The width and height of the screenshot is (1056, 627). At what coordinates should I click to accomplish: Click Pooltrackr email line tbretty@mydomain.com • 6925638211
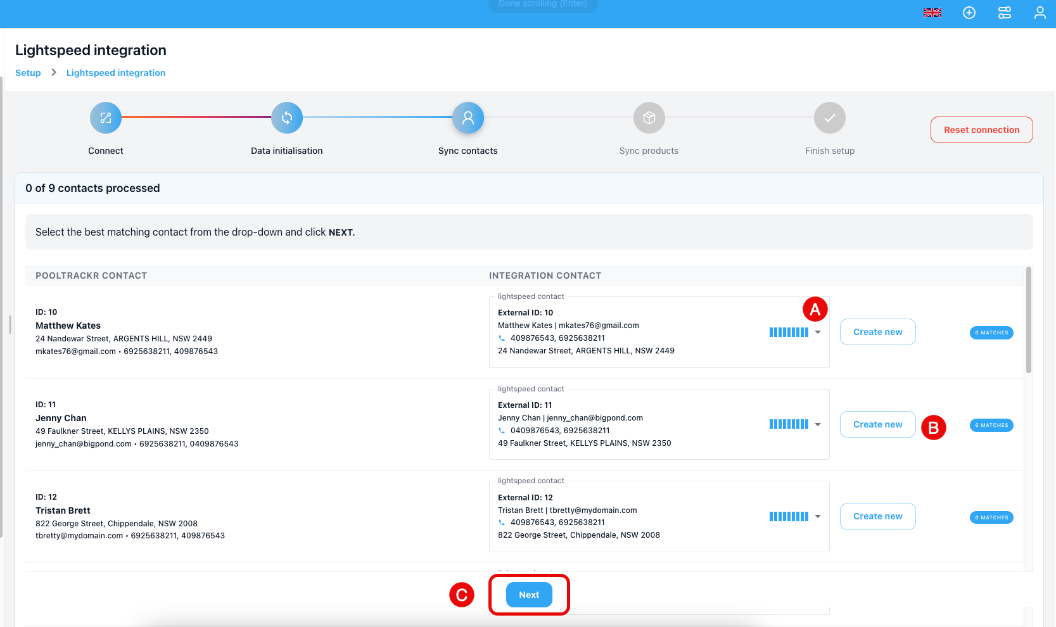coord(130,536)
